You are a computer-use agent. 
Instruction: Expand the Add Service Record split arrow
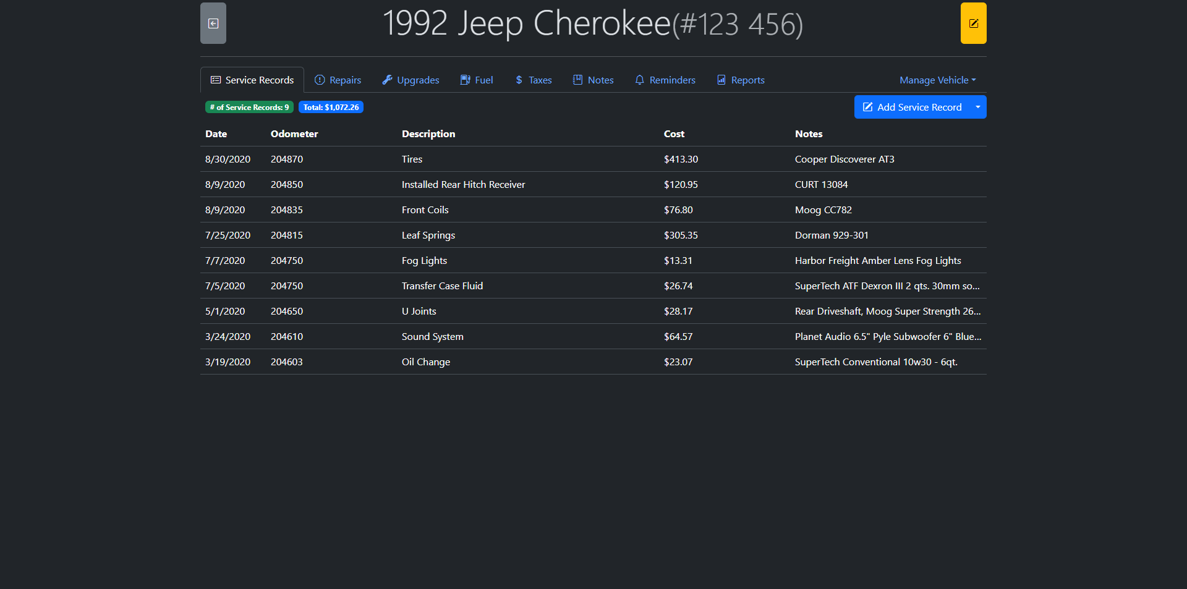977,107
